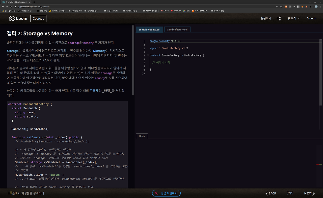This screenshot has width=323, height=198.
Task: Click the import "./zombiefactory.sol" line
Action: click(169, 48)
